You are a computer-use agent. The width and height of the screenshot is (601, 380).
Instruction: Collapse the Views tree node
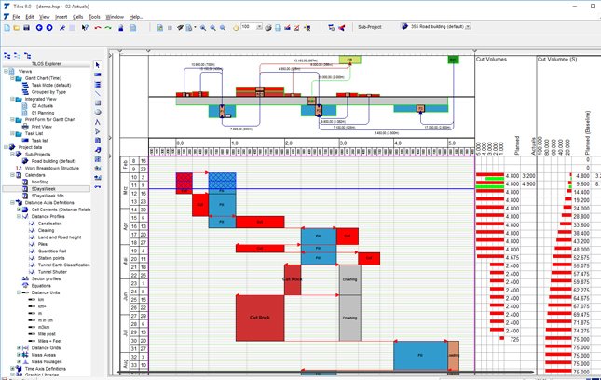pos(6,71)
